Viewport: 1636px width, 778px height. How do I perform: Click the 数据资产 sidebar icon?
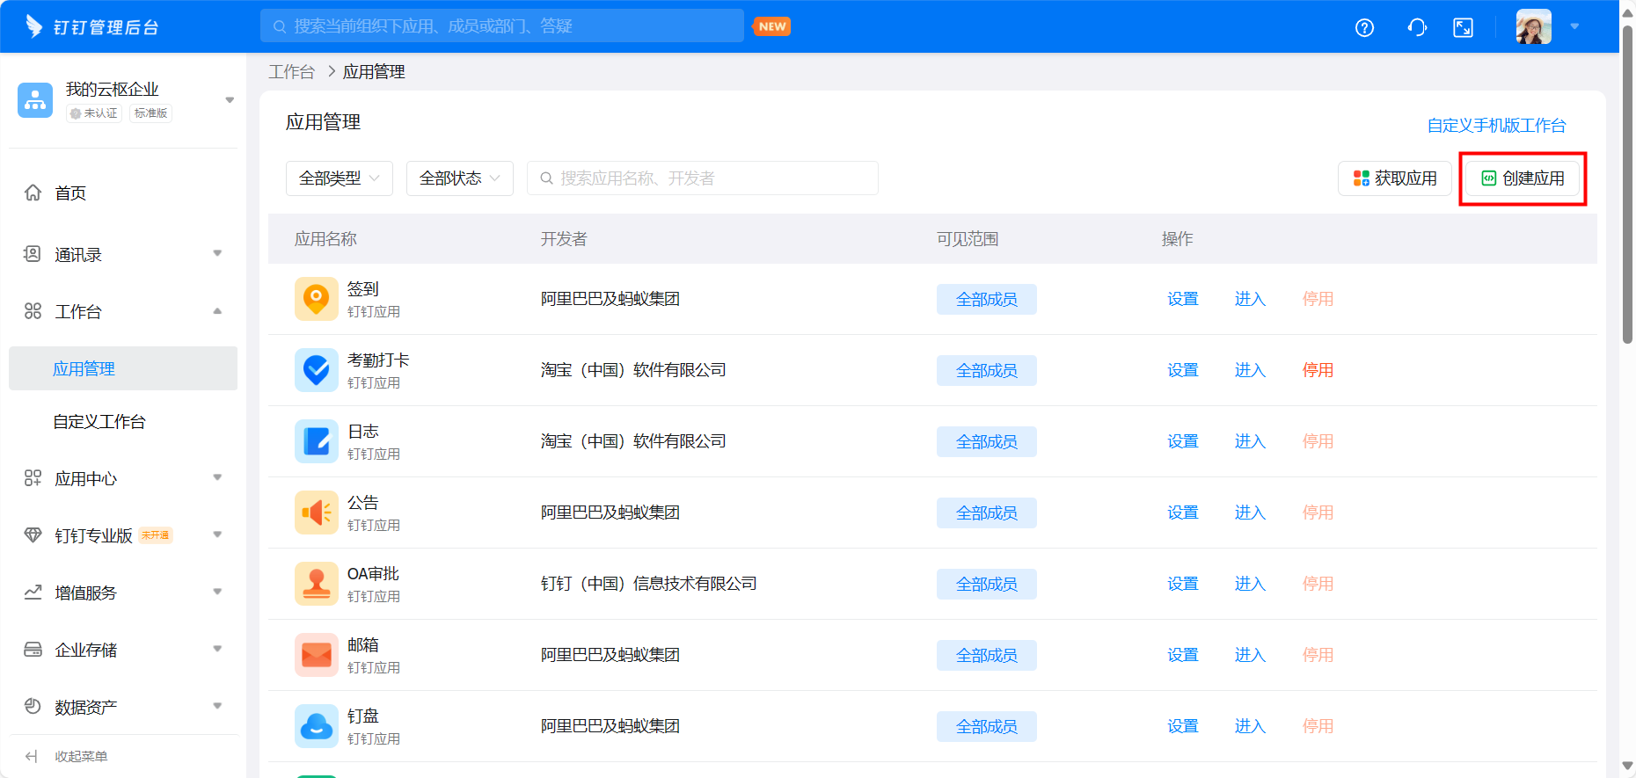coord(33,707)
